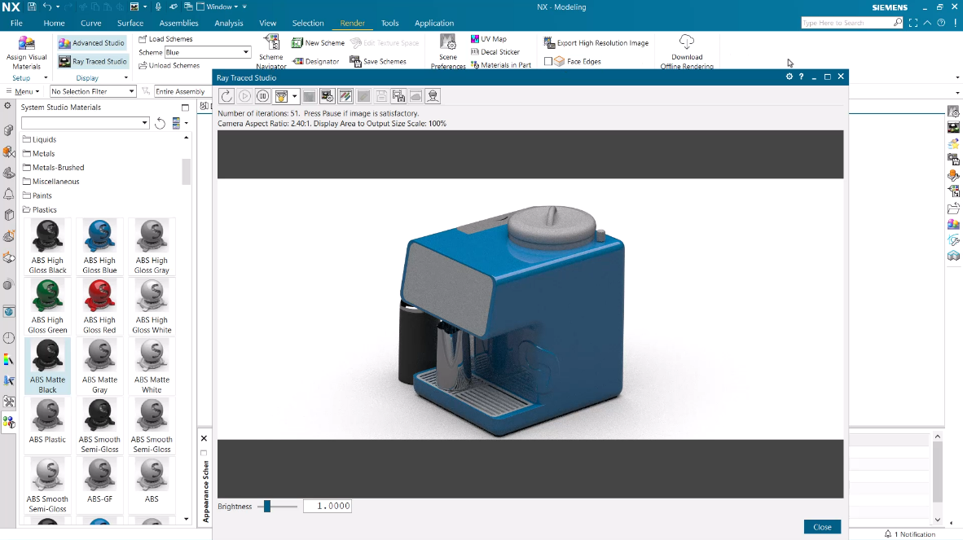Screen dimensions: 963x540
Task: Refresh the System Studio Materials list
Action: 160,124
